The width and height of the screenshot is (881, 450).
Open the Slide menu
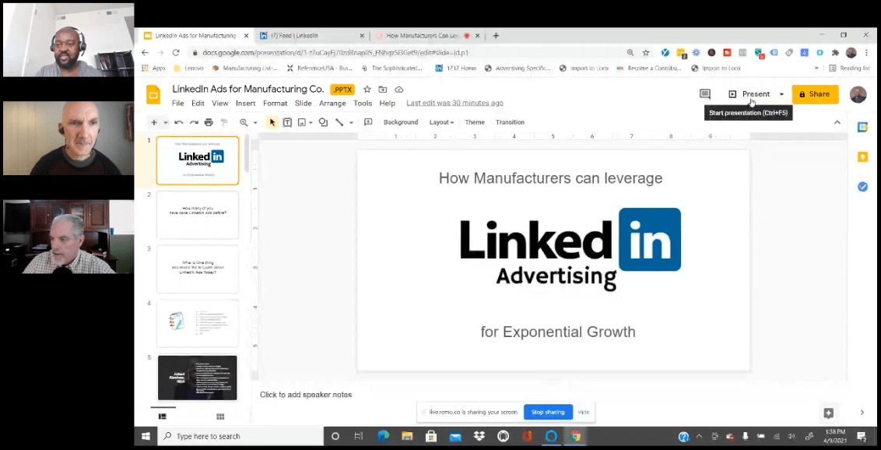pyautogui.click(x=303, y=104)
